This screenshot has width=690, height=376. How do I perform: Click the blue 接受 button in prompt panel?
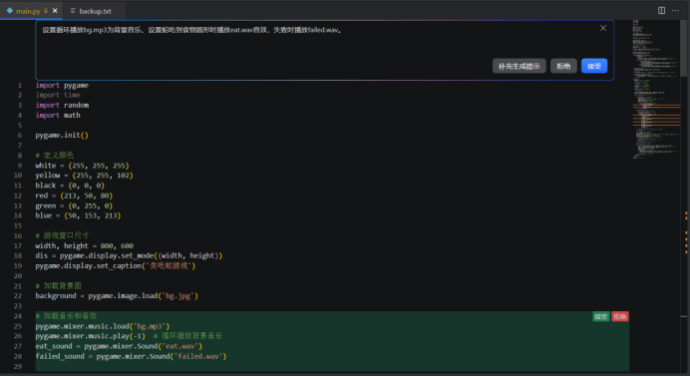pos(594,66)
